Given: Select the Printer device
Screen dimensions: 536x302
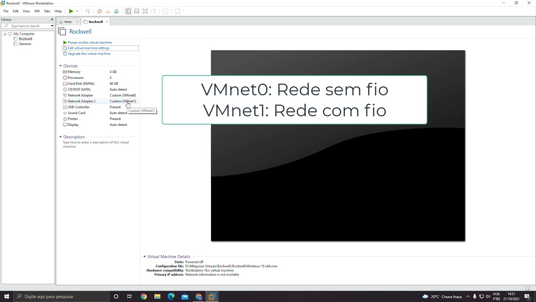Looking at the screenshot, I should click(x=100, y=119).
